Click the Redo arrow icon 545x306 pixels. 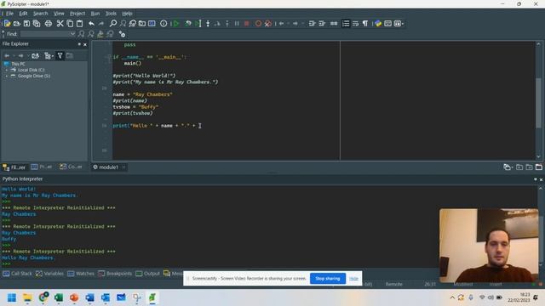point(101,24)
